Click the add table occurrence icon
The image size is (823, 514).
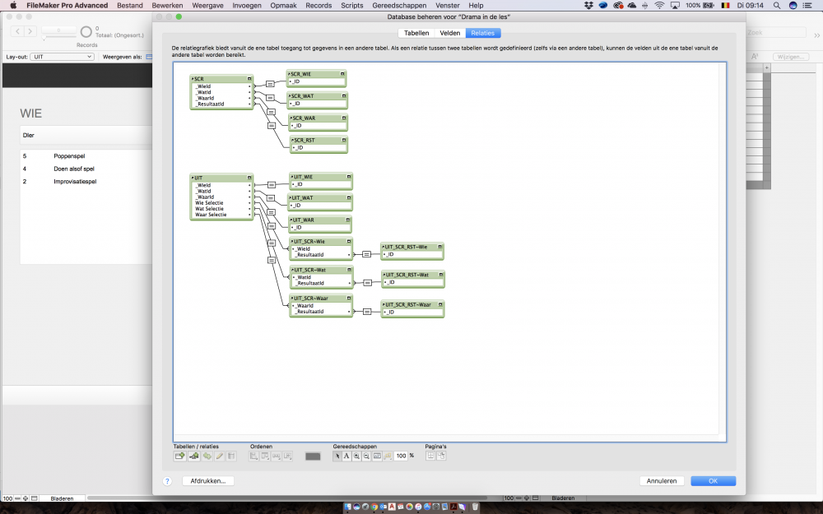pos(179,456)
